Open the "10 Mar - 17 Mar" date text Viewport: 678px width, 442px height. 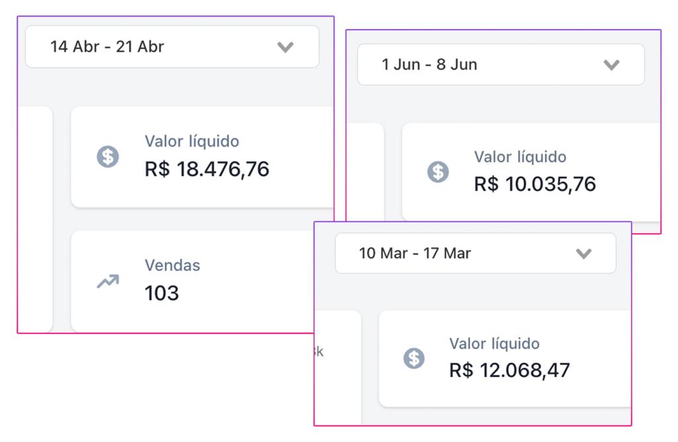(x=414, y=254)
